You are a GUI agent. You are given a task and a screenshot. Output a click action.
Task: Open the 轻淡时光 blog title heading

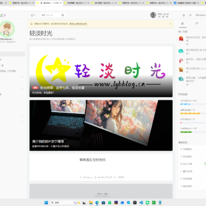pyautogui.click(x=41, y=33)
